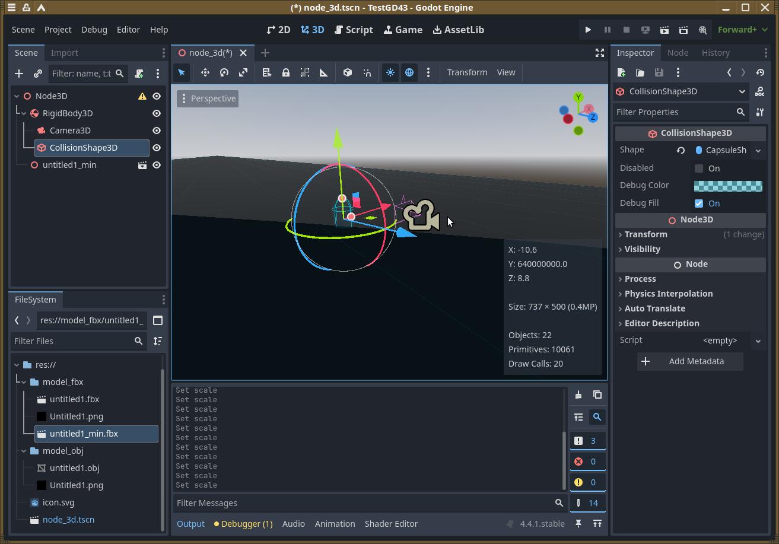This screenshot has width=779, height=544.
Task: Add a new child node with plus icon
Action: pos(19,74)
